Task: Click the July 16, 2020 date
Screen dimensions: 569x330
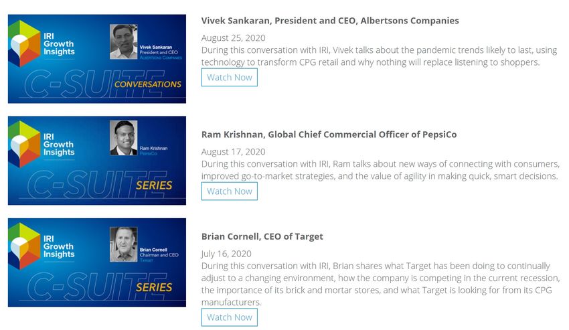Action: [x=226, y=254]
